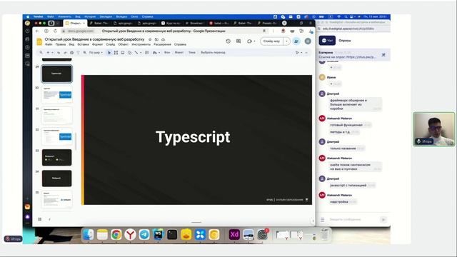The image size is (457, 257).
Task: Click the shape tool in toolbar
Action: (130, 53)
